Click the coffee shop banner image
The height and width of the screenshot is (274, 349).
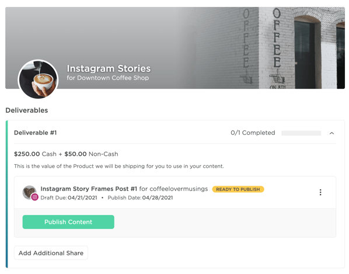175,48
